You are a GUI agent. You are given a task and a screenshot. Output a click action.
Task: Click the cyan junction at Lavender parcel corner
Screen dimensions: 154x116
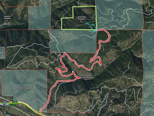tap(95, 31)
